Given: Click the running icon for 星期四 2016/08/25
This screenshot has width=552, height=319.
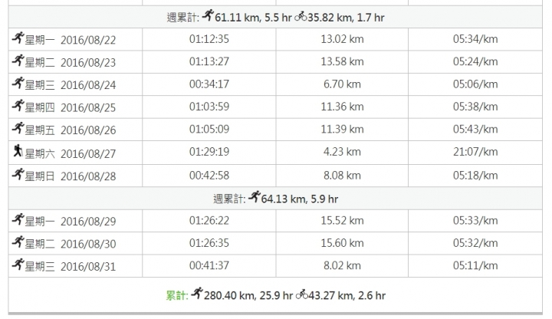Looking at the screenshot, I should coord(18,107).
